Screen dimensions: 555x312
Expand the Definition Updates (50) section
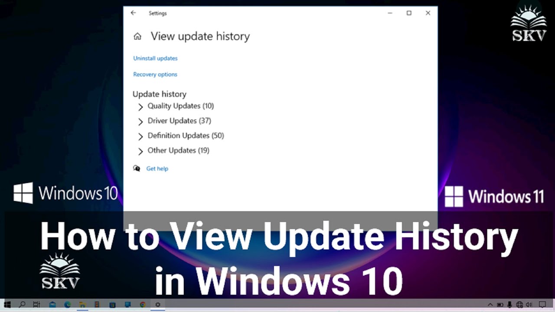click(181, 136)
